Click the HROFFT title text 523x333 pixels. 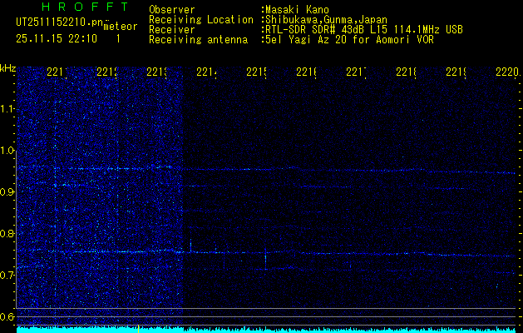coord(85,7)
